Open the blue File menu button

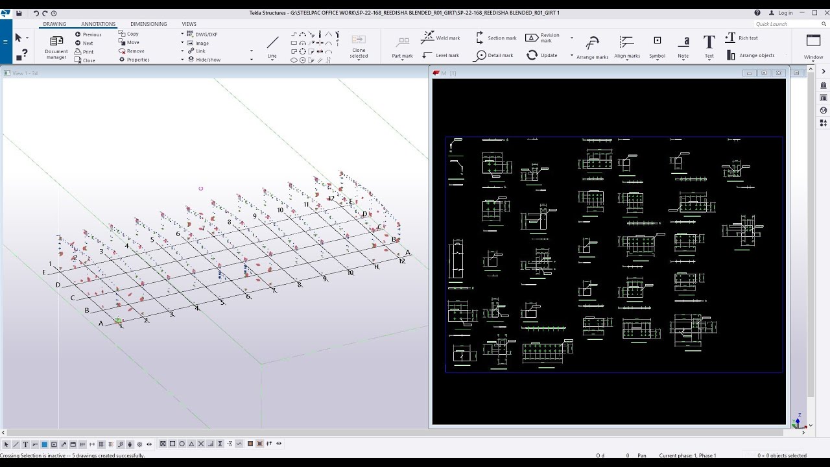[6, 42]
